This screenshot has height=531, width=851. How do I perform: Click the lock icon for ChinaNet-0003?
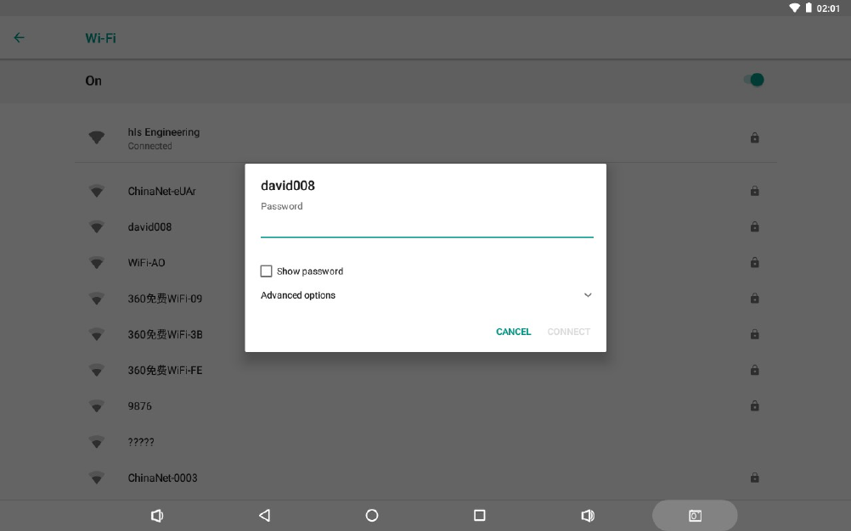point(754,478)
